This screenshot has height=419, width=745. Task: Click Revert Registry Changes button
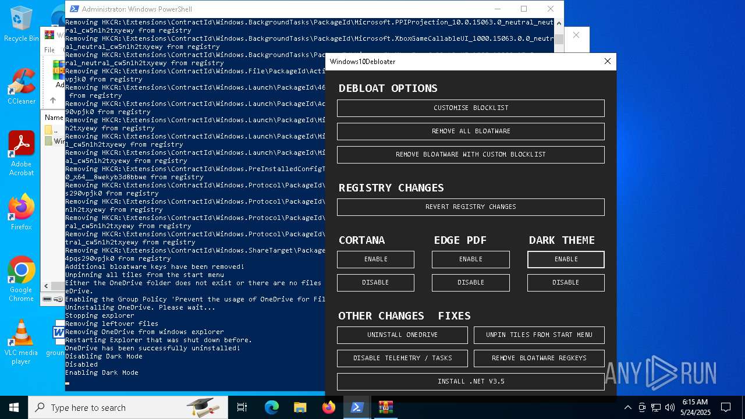click(471, 207)
